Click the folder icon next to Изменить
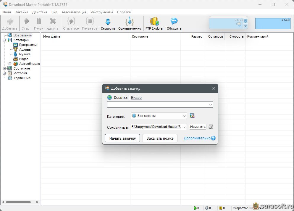This screenshot has height=211, width=294. [x=211, y=127]
